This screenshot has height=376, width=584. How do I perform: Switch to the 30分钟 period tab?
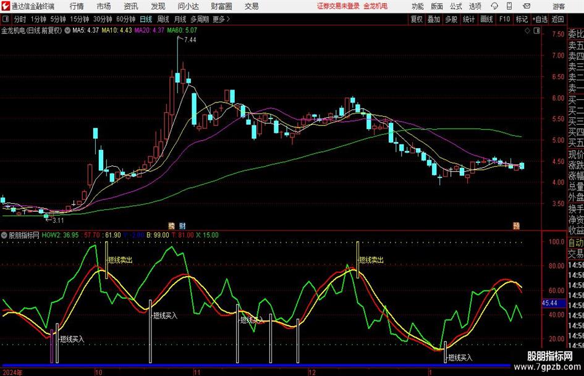(x=103, y=19)
